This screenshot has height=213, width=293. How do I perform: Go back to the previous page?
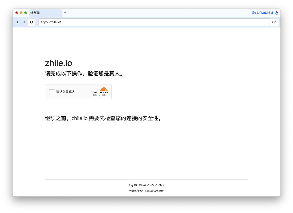tap(17, 22)
